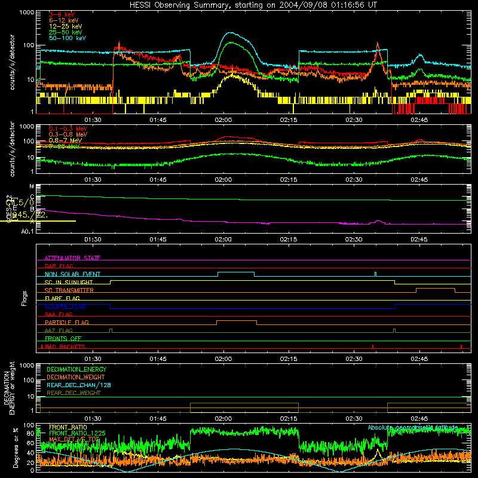This screenshot has height=478, width=478.
Task: Click the cyan 50-100 keV peak near 02:00
Action: click(x=231, y=33)
